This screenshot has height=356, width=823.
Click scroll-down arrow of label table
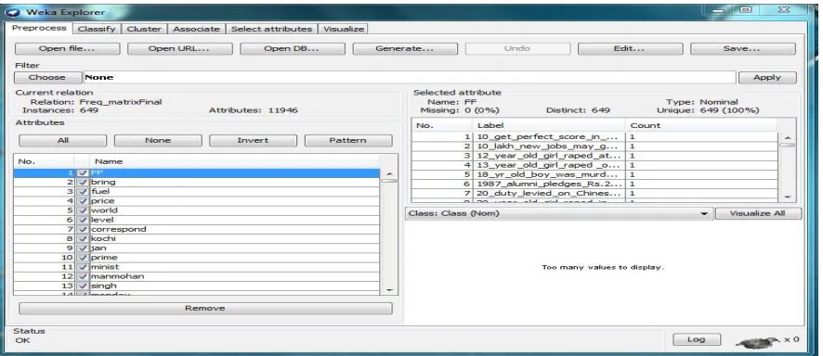point(787,197)
